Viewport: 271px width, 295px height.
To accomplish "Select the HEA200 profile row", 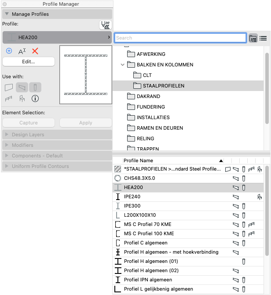I will [188, 187].
